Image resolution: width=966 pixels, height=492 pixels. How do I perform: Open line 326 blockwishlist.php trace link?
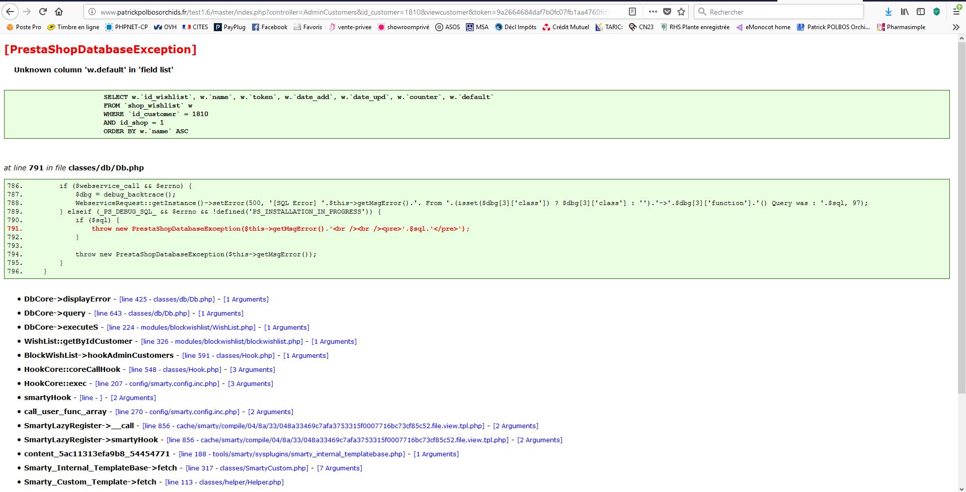pos(222,341)
